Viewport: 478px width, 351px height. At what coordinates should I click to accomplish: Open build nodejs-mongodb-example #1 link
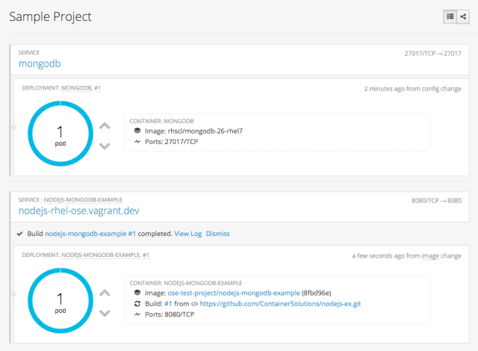point(90,234)
